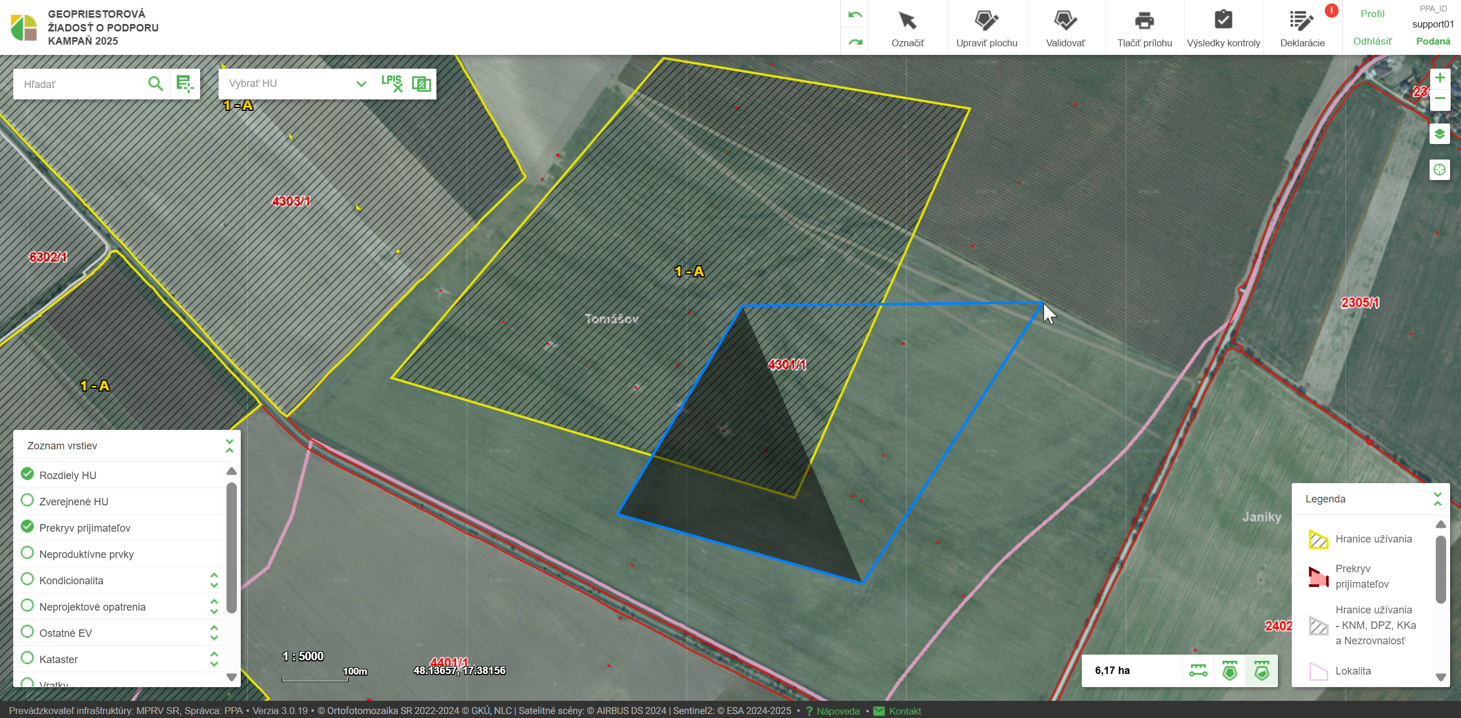Open the Nápoveda help link
The width and height of the screenshot is (1461, 718).
837,711
